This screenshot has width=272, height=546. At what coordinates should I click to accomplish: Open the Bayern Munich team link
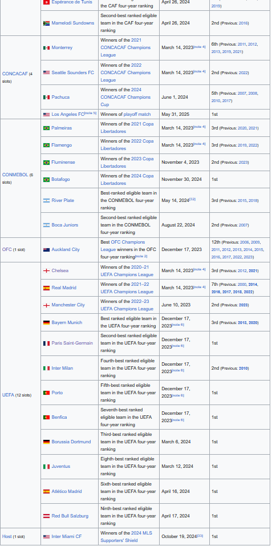tap(67, 323)
